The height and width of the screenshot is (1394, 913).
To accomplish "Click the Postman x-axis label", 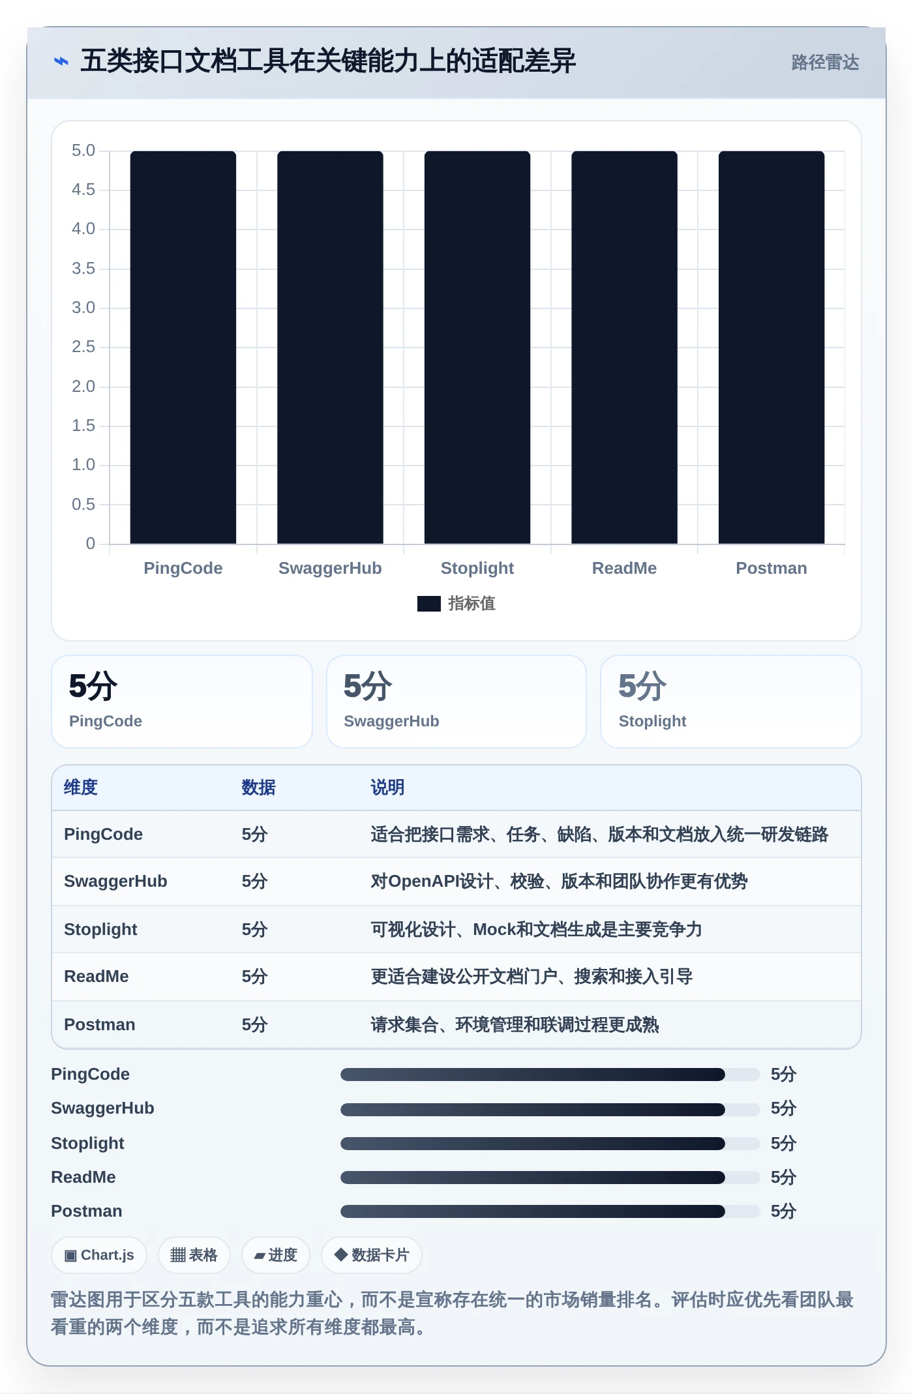I will (x=771, y=568).
